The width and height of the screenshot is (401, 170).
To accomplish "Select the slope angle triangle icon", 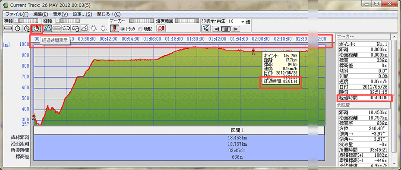I will click(x=85, y=28).
